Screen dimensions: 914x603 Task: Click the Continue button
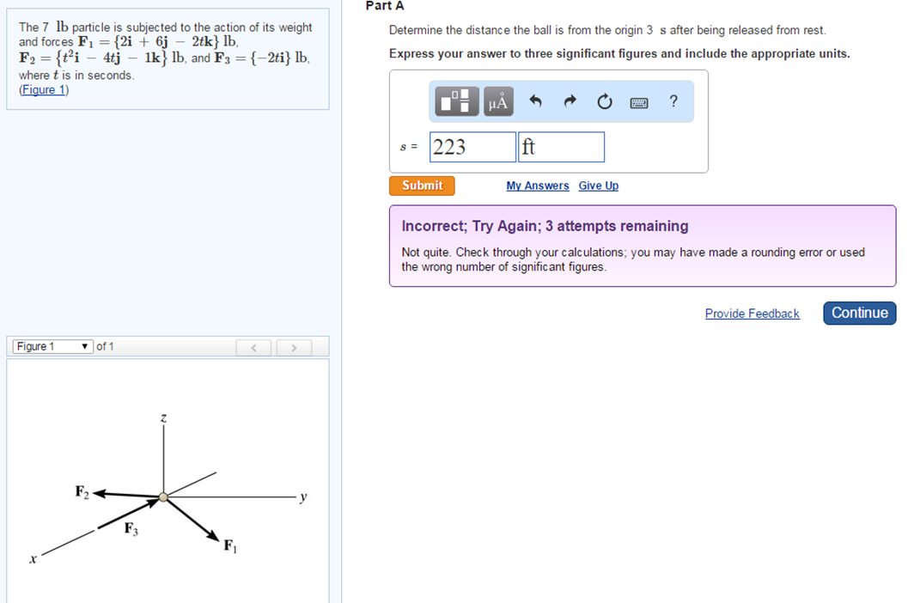click(859, 313)
